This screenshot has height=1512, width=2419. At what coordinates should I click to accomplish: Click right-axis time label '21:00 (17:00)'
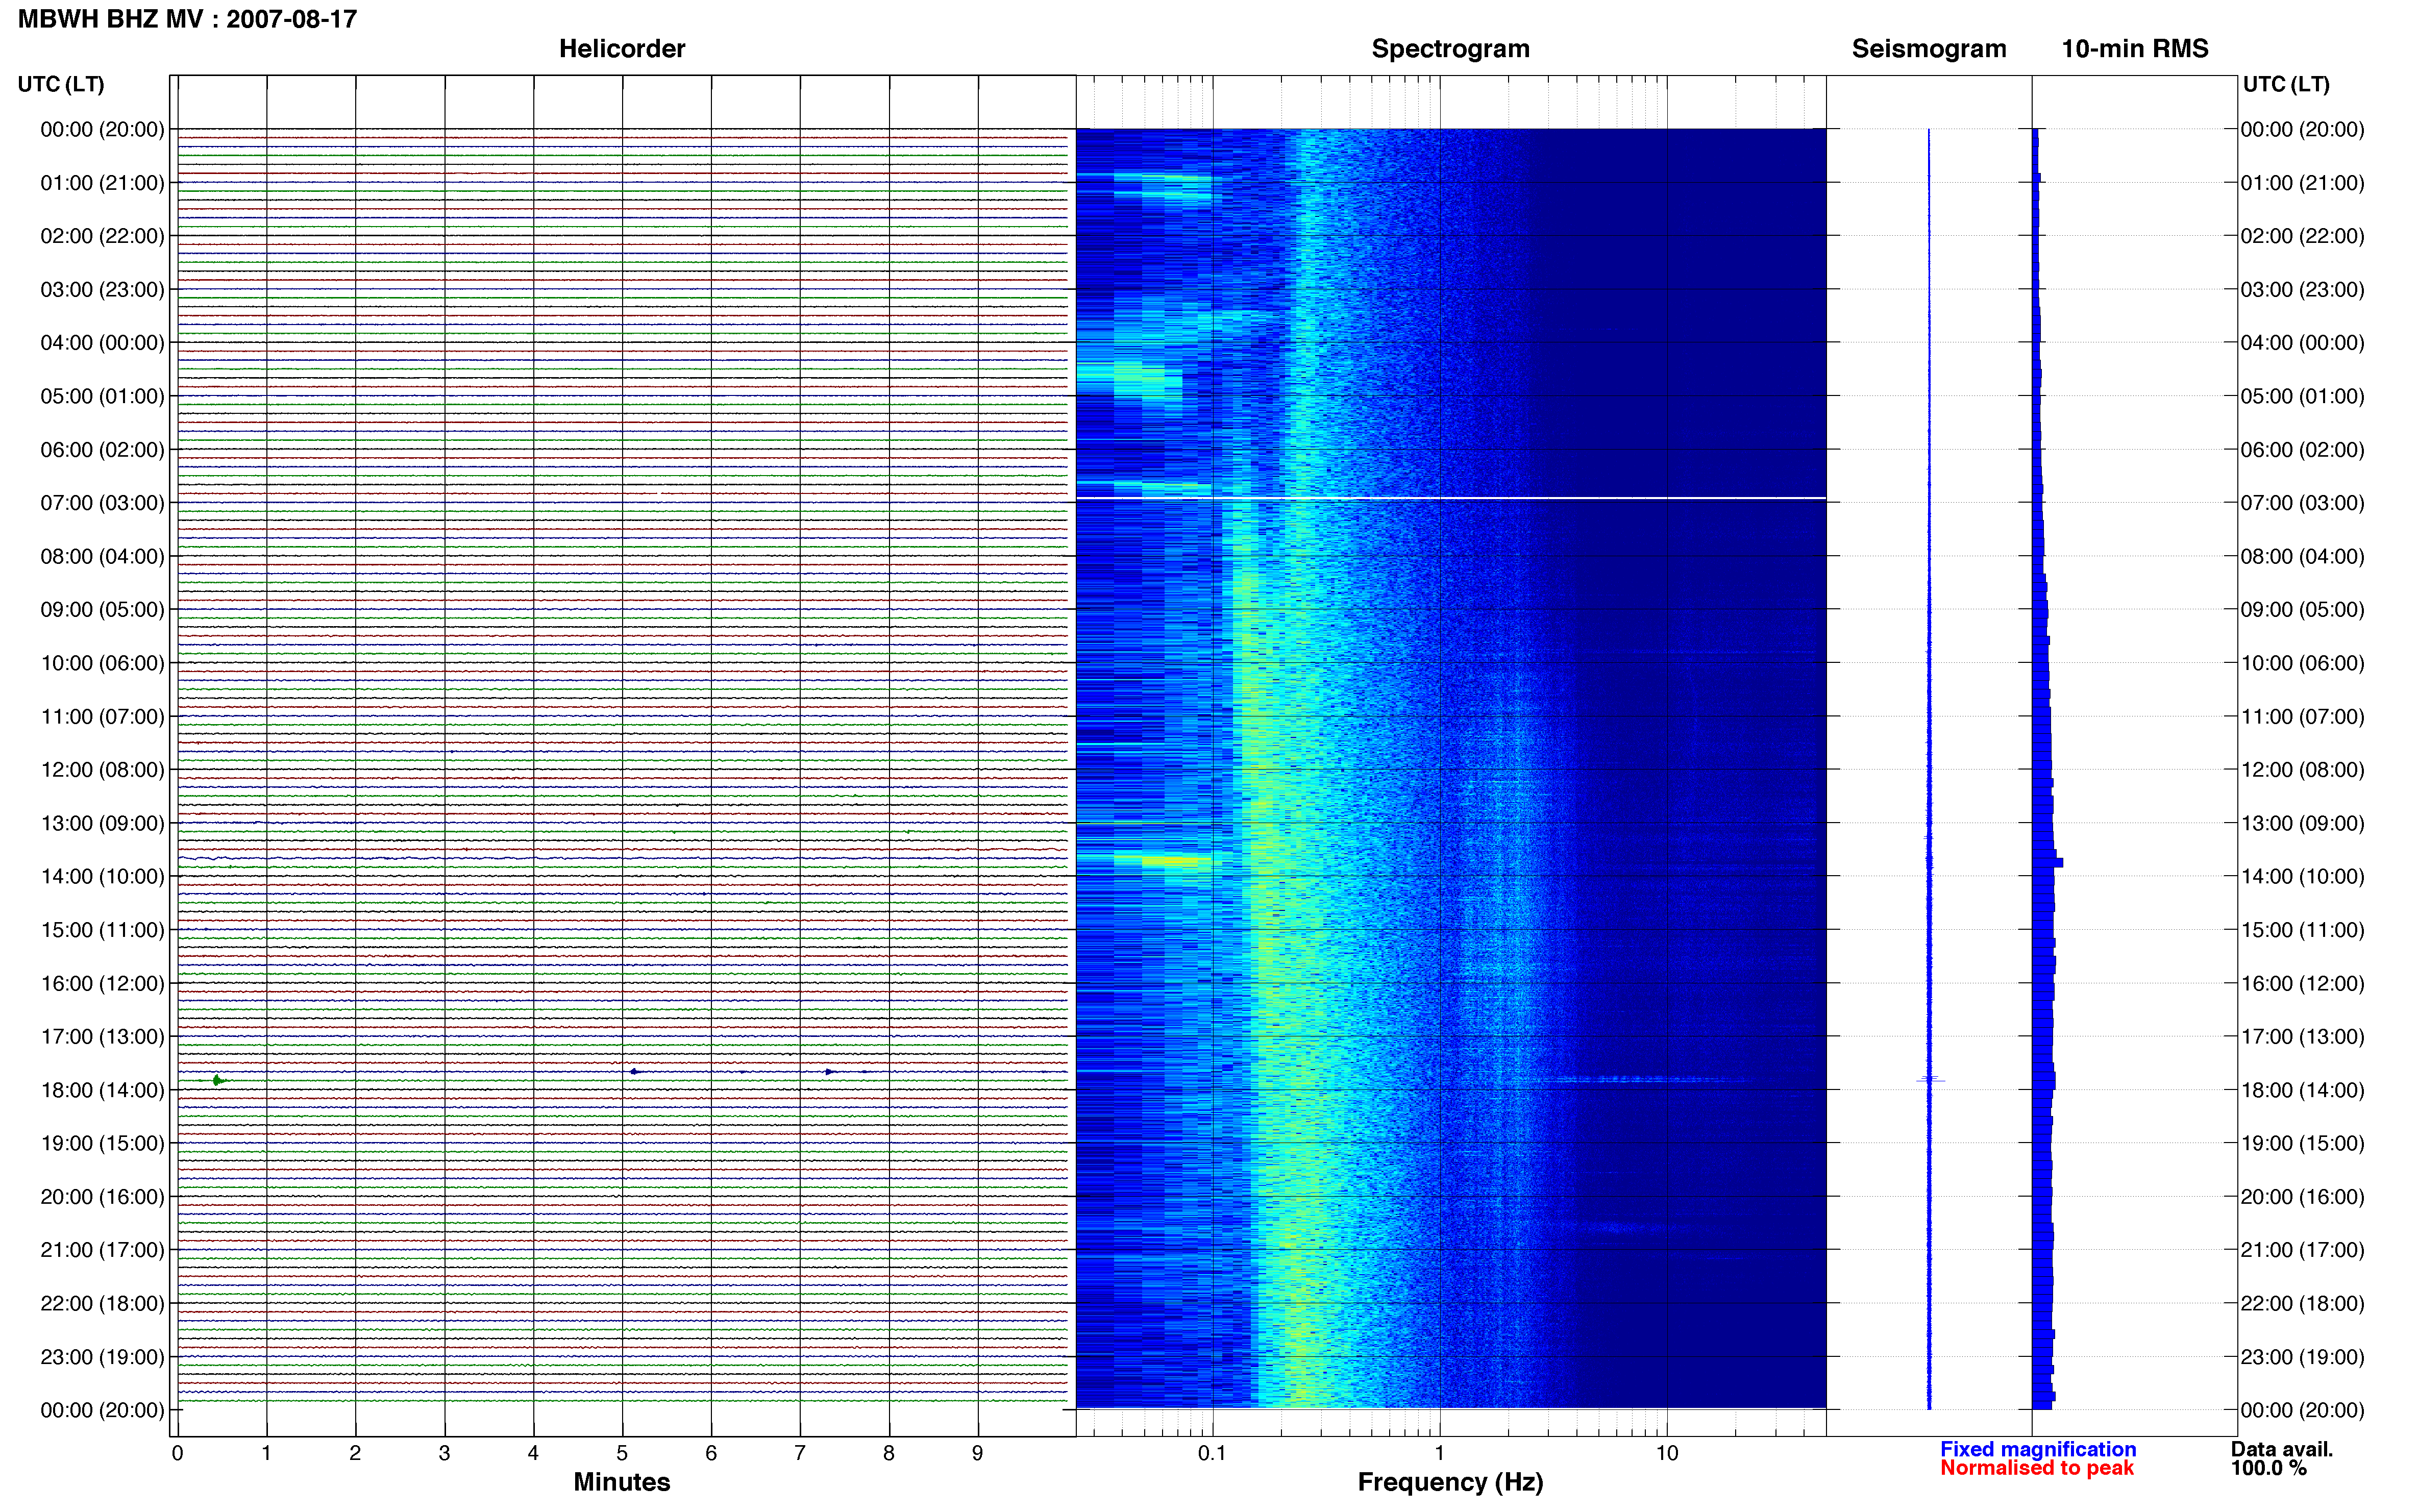pos(2302,1250)
